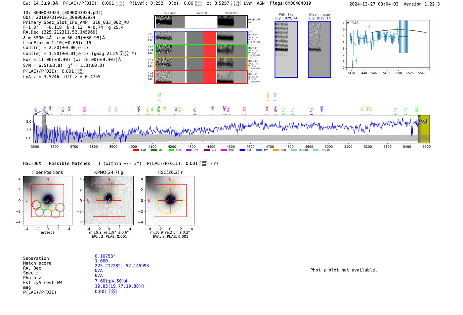Click the 'Smoothed' column header

[x=232, y=13]
